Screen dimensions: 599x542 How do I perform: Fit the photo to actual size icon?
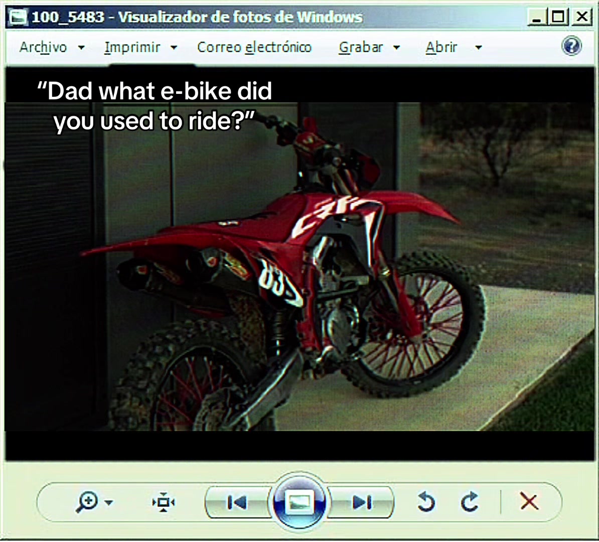tap(164, 502)
